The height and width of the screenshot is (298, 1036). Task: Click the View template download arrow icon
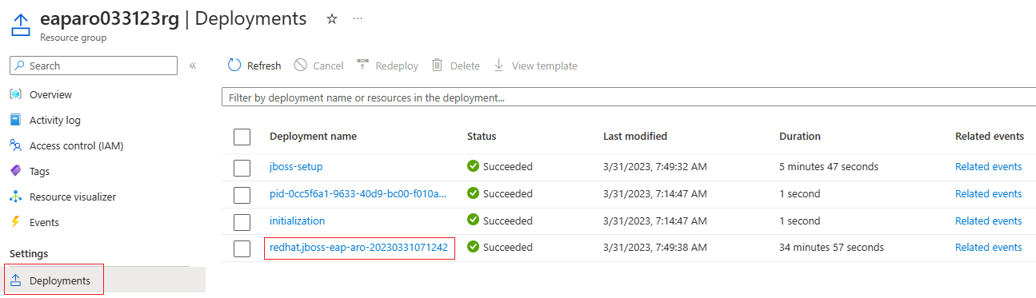click(x=498, y=66)
